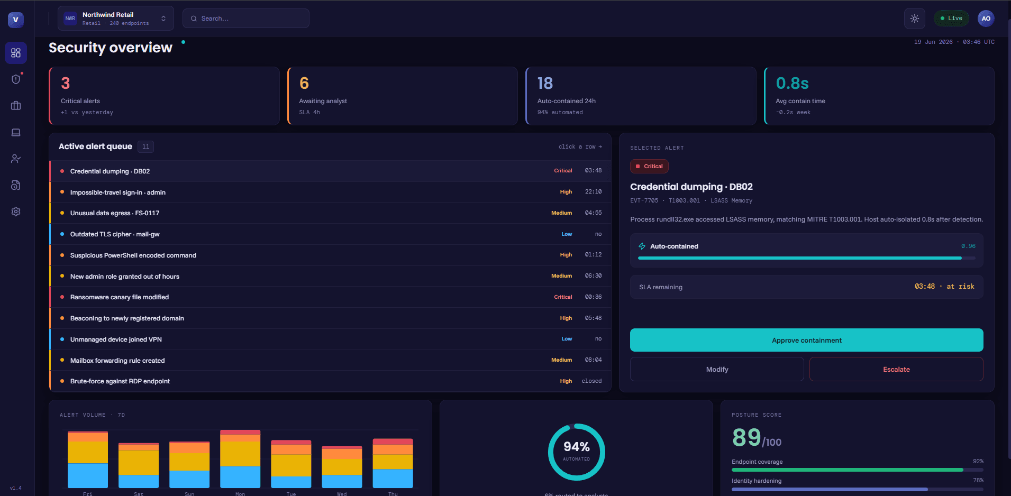Approve containment for selected alert
The width and height of the screenshot is (1011, 496).
click(807, 340)
